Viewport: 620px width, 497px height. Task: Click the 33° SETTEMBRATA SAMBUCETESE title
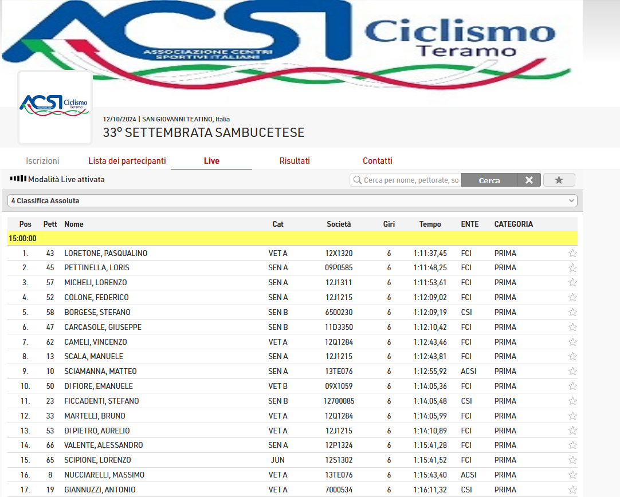click(203, 132)
